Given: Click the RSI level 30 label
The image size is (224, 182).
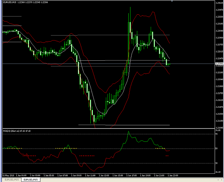Looking at the screenshot, I should click(x=216, y=163).
